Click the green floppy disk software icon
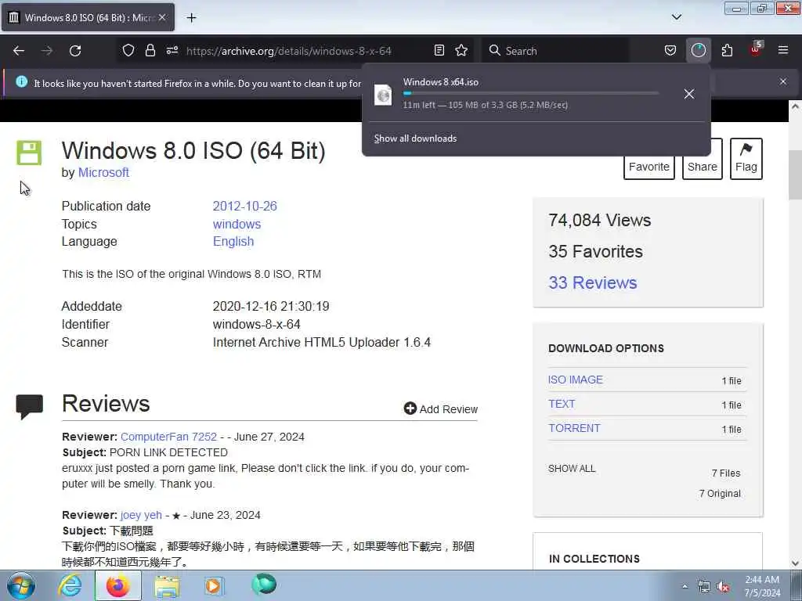Image resolution: width=802 pixels, height=601 pixels. point(29,153)
